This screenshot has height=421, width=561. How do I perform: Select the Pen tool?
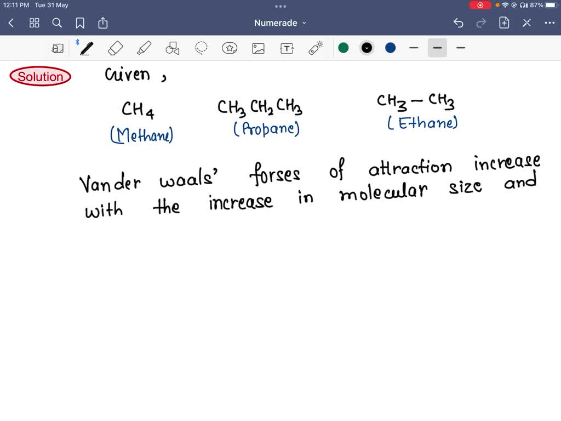85,48
